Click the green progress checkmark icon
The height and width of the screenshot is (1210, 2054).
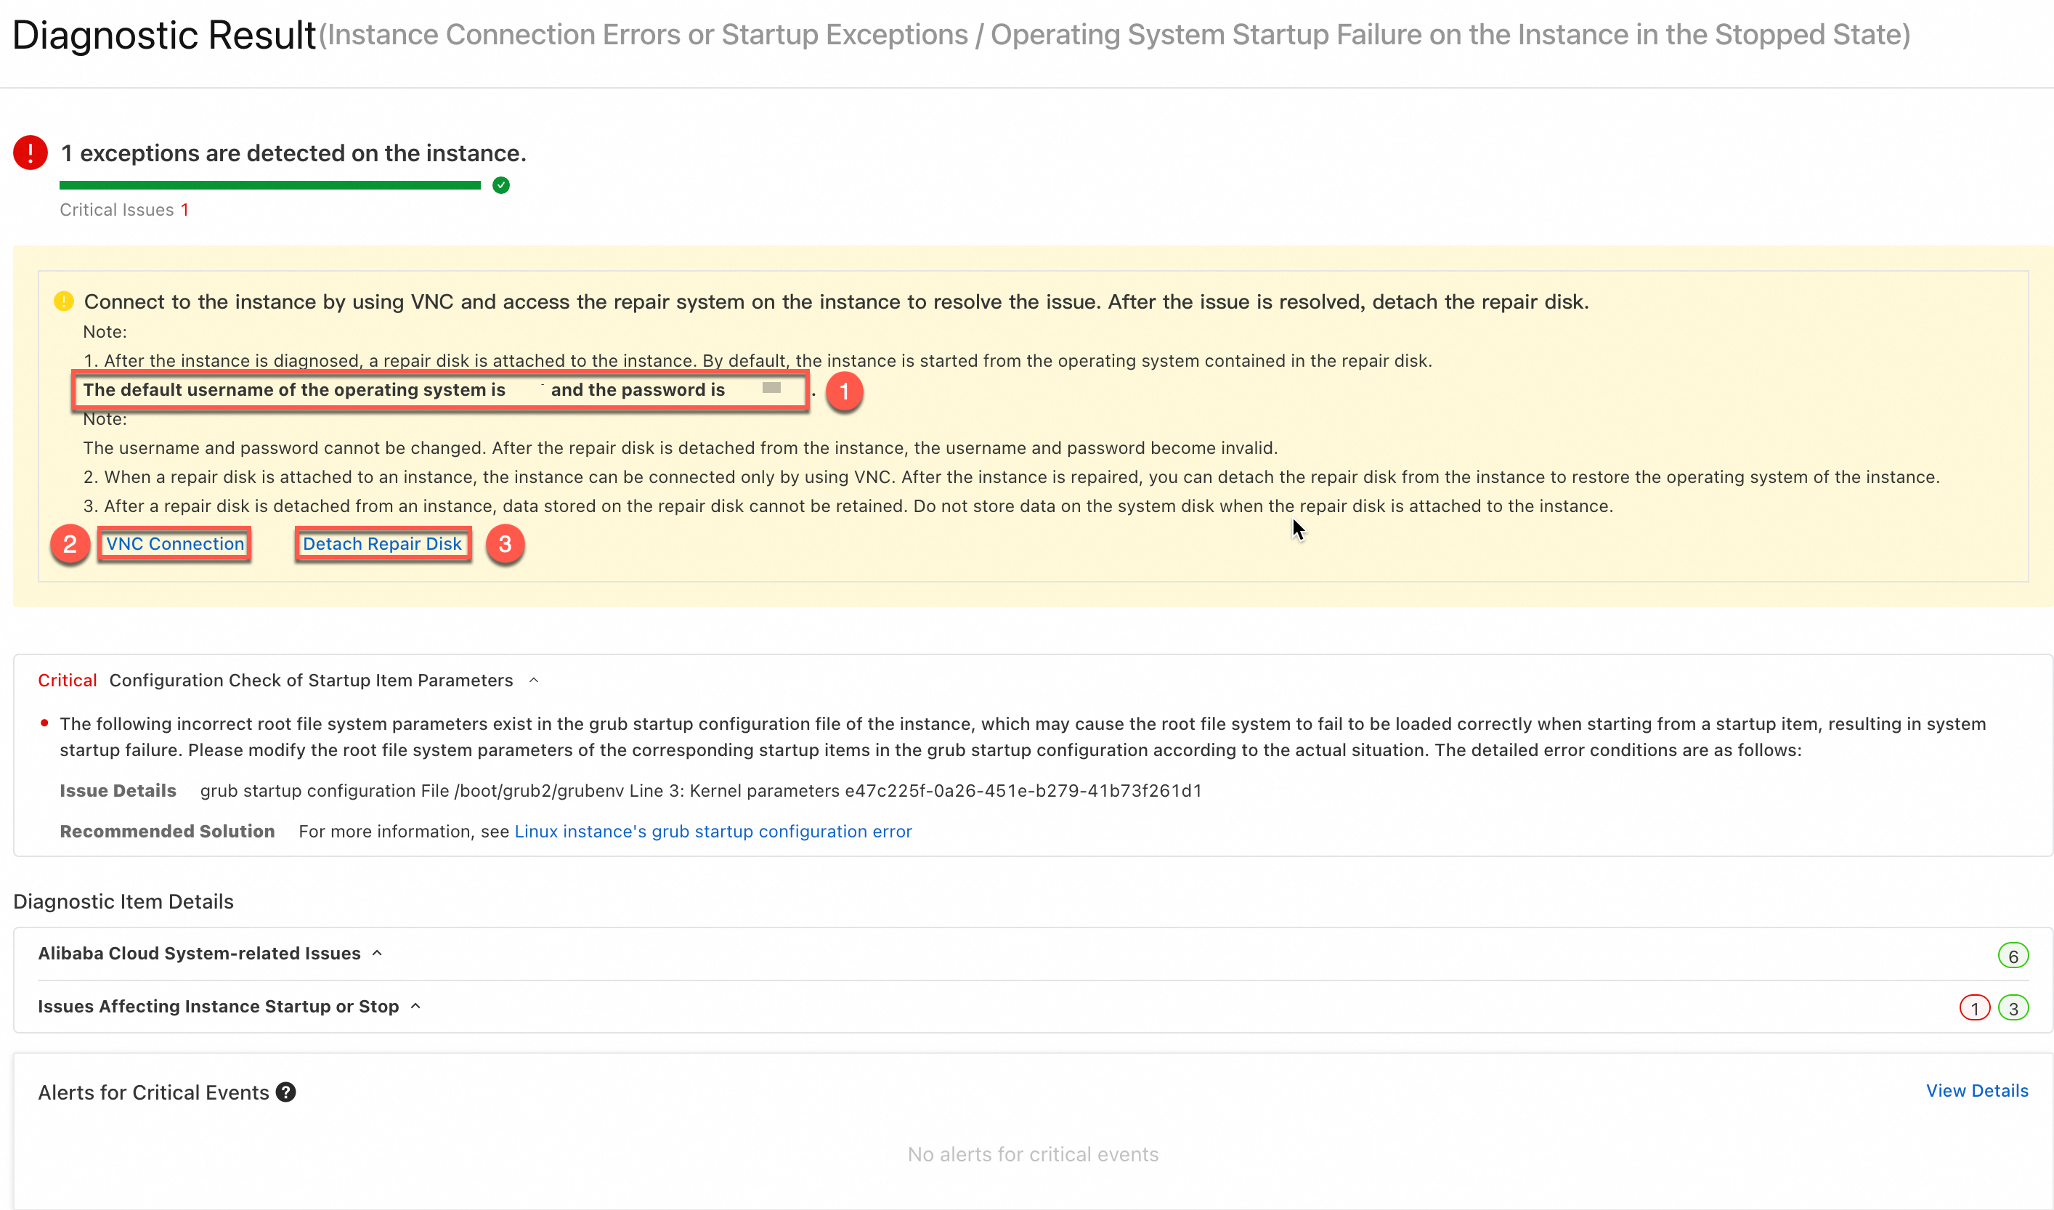coord(500,185)
